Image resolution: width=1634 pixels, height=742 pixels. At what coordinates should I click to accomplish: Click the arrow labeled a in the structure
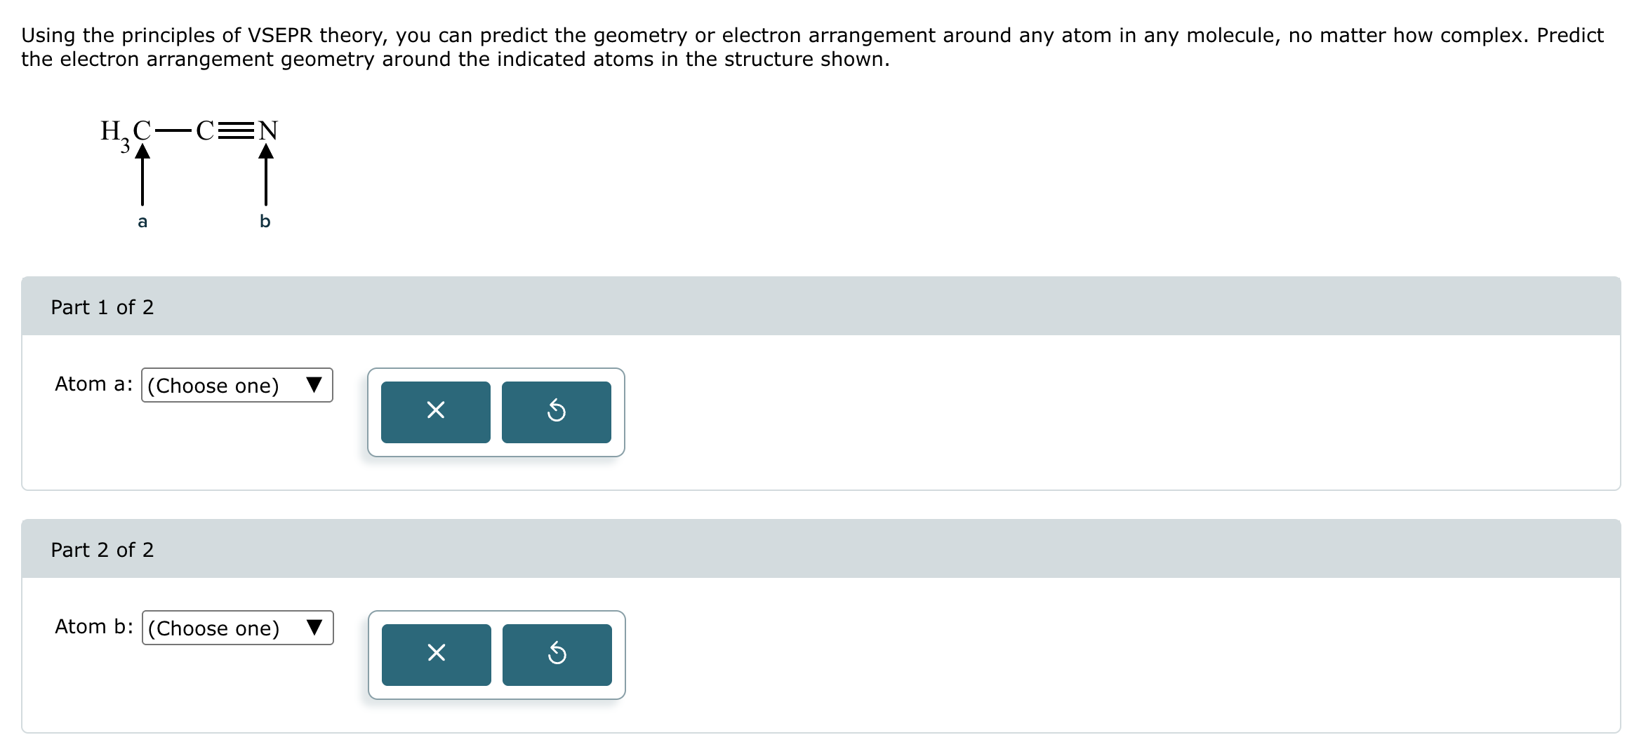tap(143, 175)
